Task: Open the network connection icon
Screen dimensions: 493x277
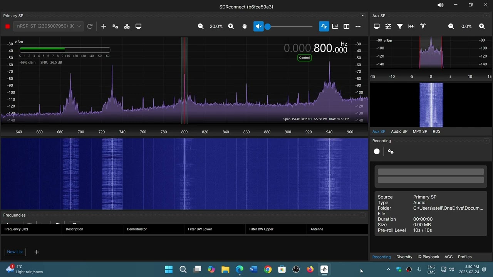Action: pos(127,26)
